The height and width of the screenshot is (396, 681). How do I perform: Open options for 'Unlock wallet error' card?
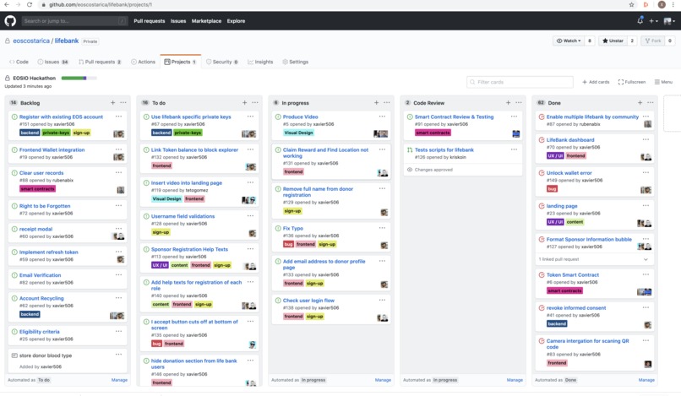coord(646,172)
